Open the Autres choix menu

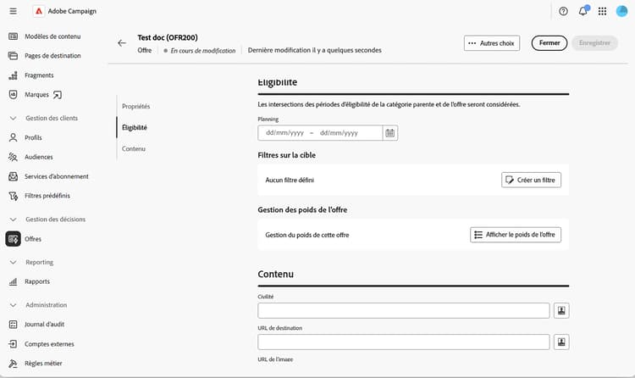pos(492,43)
